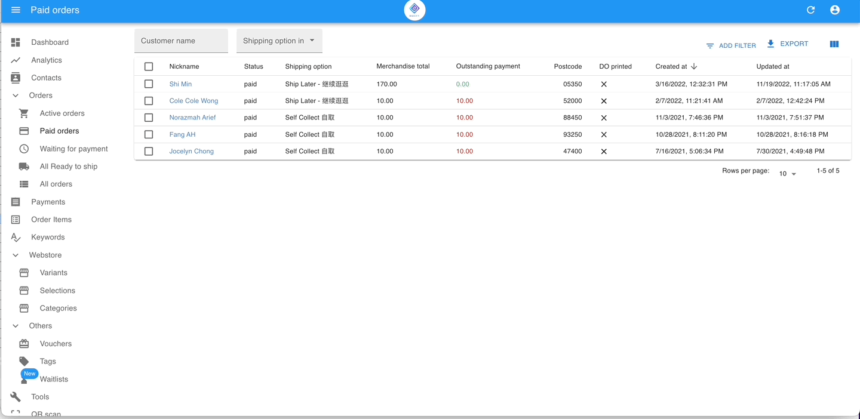The height and width of the screenshot is (419, 860).
Task: Click the Customer name search field
Action: tap(181, 41)
